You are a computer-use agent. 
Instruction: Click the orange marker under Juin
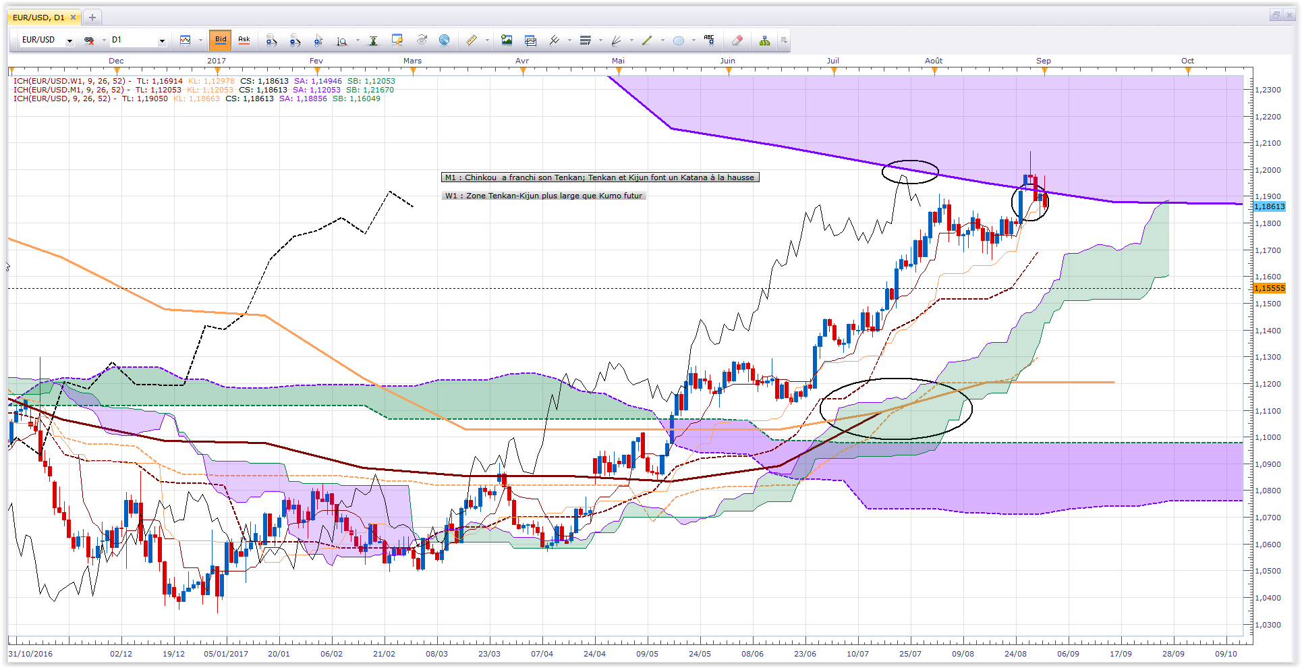coord(729,70)
